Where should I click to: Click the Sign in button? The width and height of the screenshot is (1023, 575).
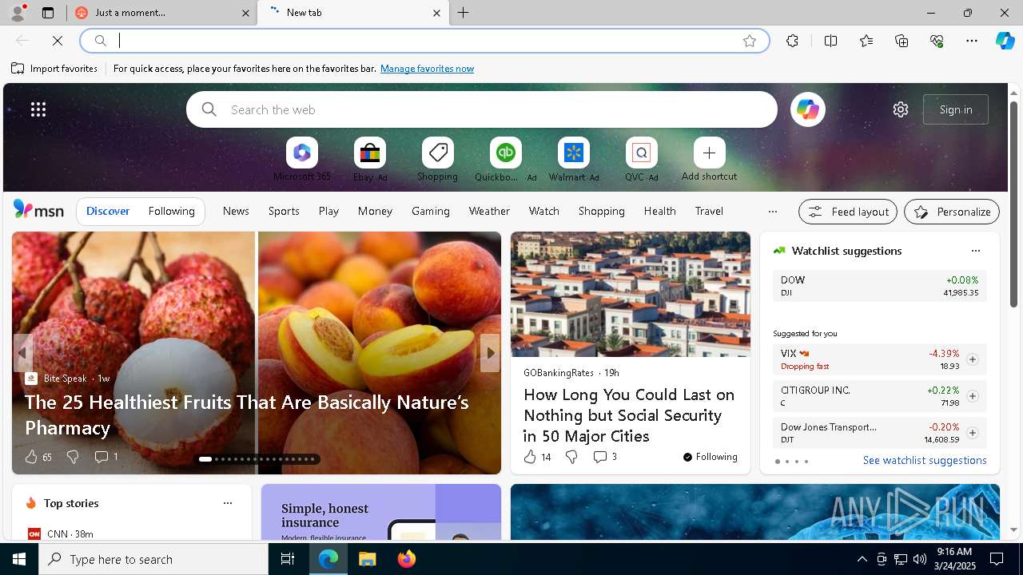click(x=956, y=109)
